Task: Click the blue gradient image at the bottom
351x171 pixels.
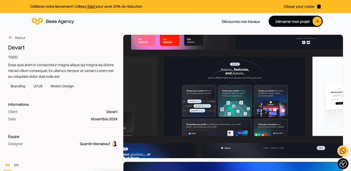Action: (x=233, y=166)
